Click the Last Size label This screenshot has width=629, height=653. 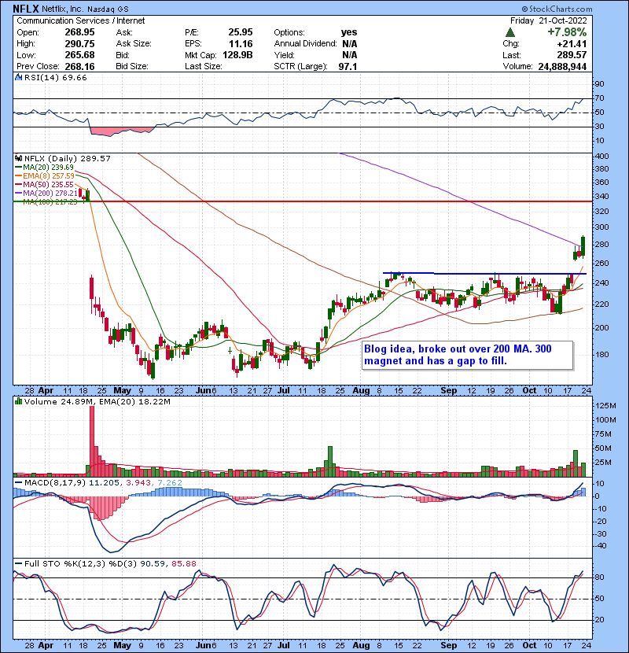pos(204,67)
